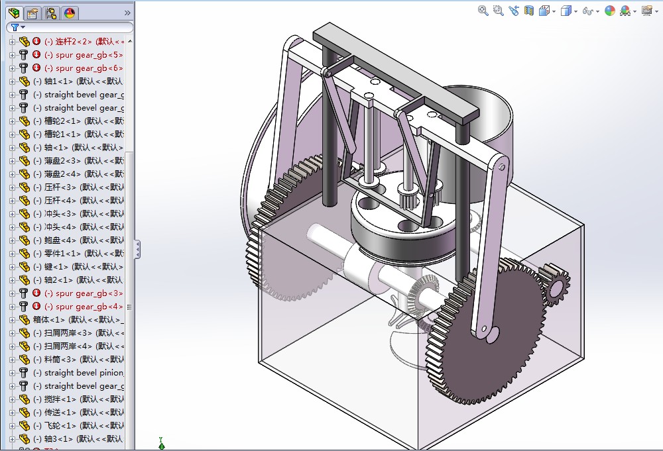
Task: Click the View Orientation cube icon
Action: [x=544, y=11]
